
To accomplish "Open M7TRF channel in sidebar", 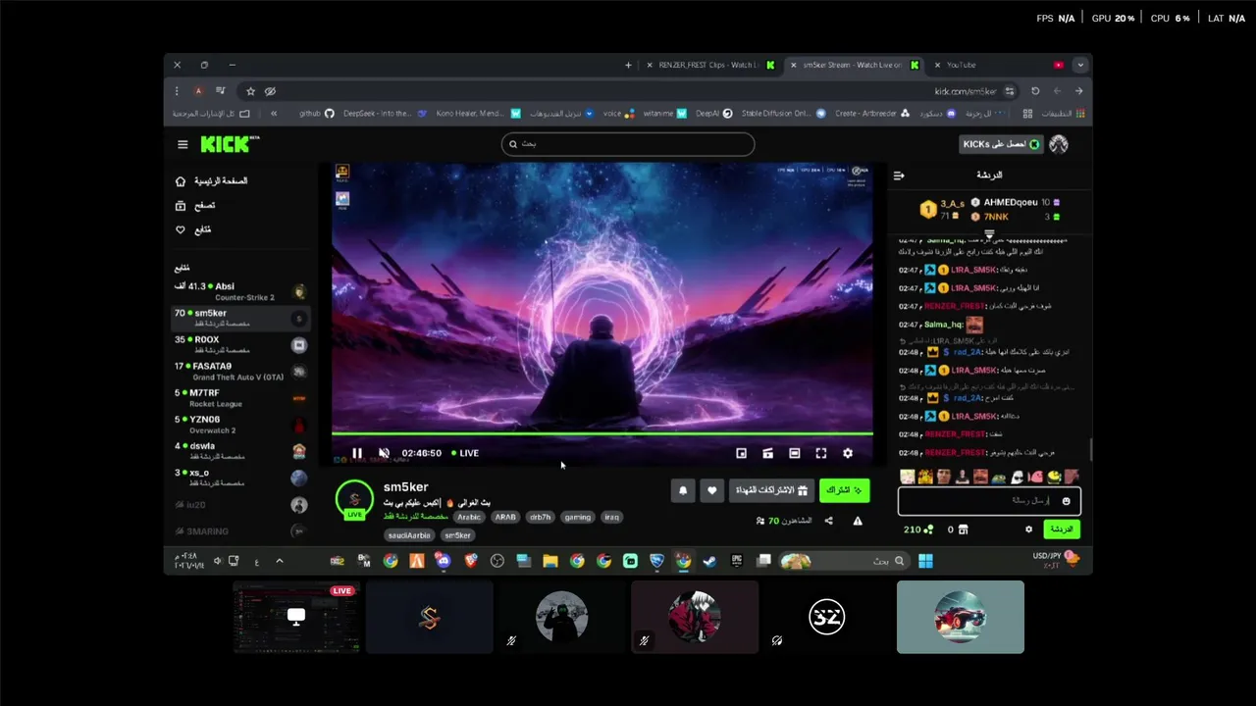I will [x=240, y=397].
